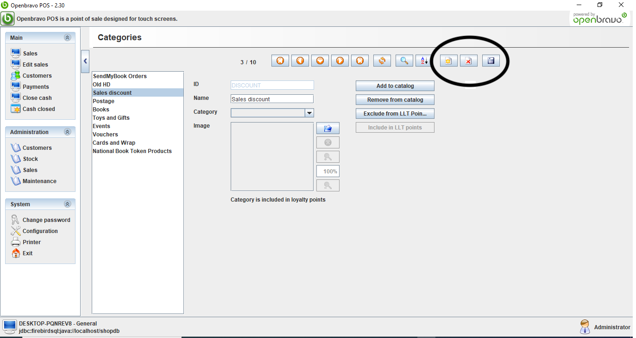Select Events category

pos(138,126)
